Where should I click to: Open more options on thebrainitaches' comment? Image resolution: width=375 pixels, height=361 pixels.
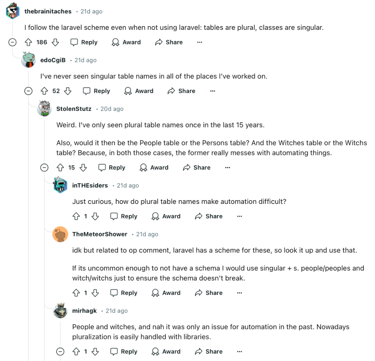200,42
